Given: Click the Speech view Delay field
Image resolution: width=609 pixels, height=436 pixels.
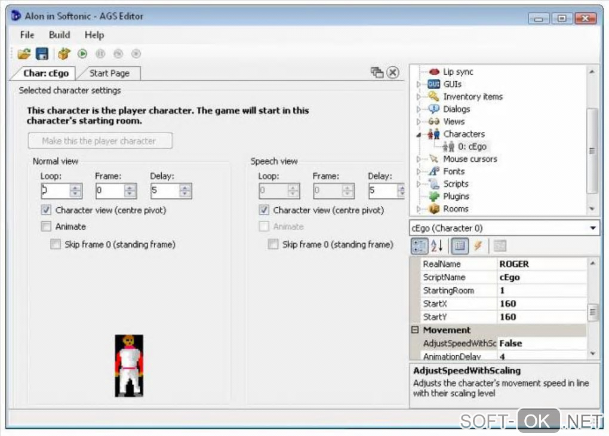Looking at the screenshot, I should [x=383, y=191].
